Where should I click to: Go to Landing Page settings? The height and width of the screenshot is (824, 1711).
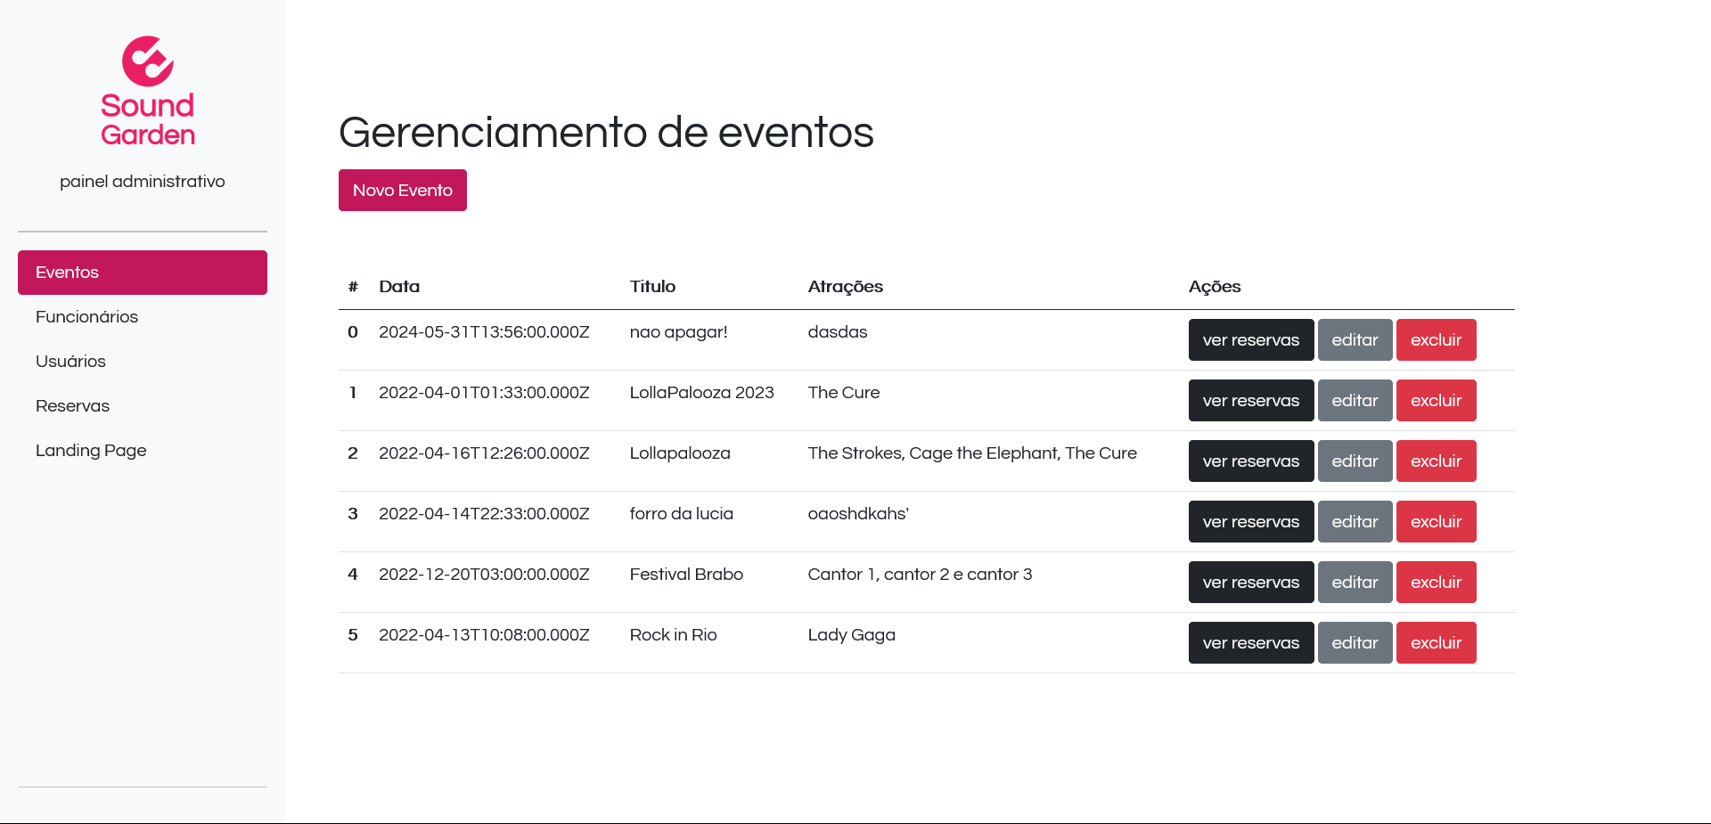pos(91,450)
